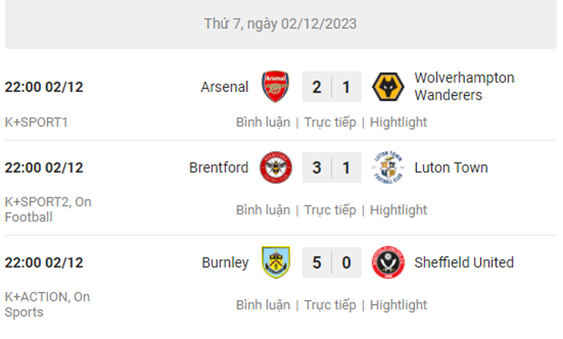Click the Sheffield United crest

click(388, 262)
